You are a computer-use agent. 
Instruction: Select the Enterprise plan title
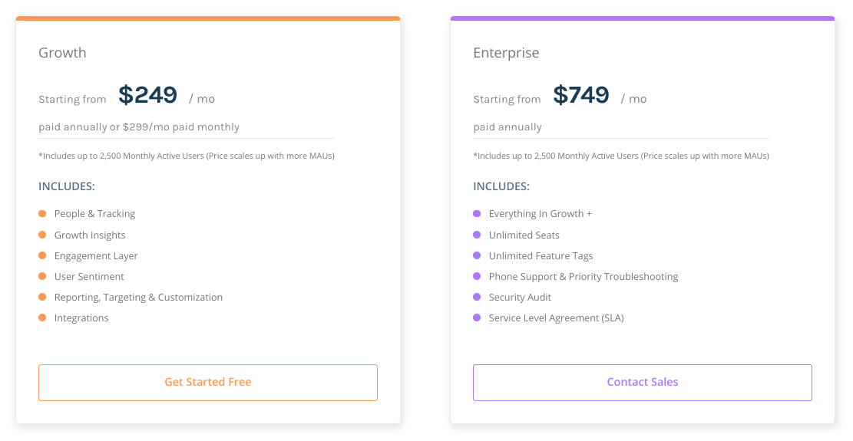tap(506, 53)
